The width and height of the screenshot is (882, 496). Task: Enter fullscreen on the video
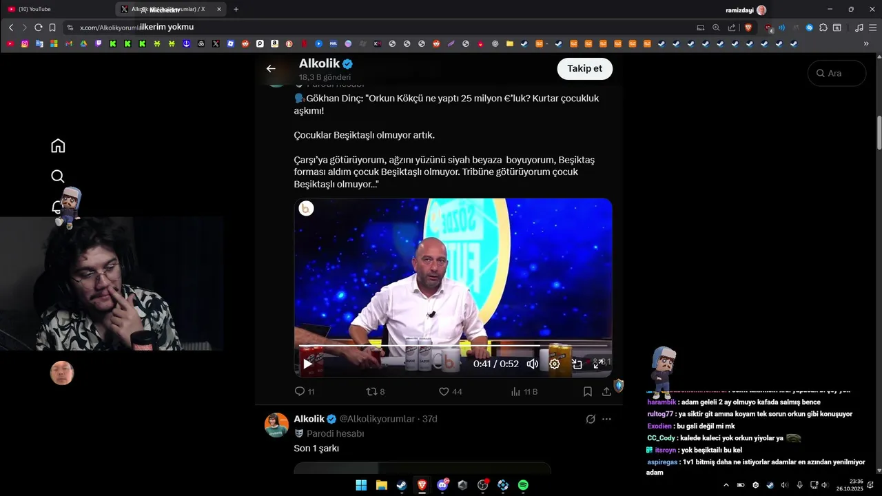[598, 364]
